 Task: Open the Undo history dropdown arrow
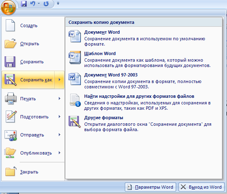39,3
